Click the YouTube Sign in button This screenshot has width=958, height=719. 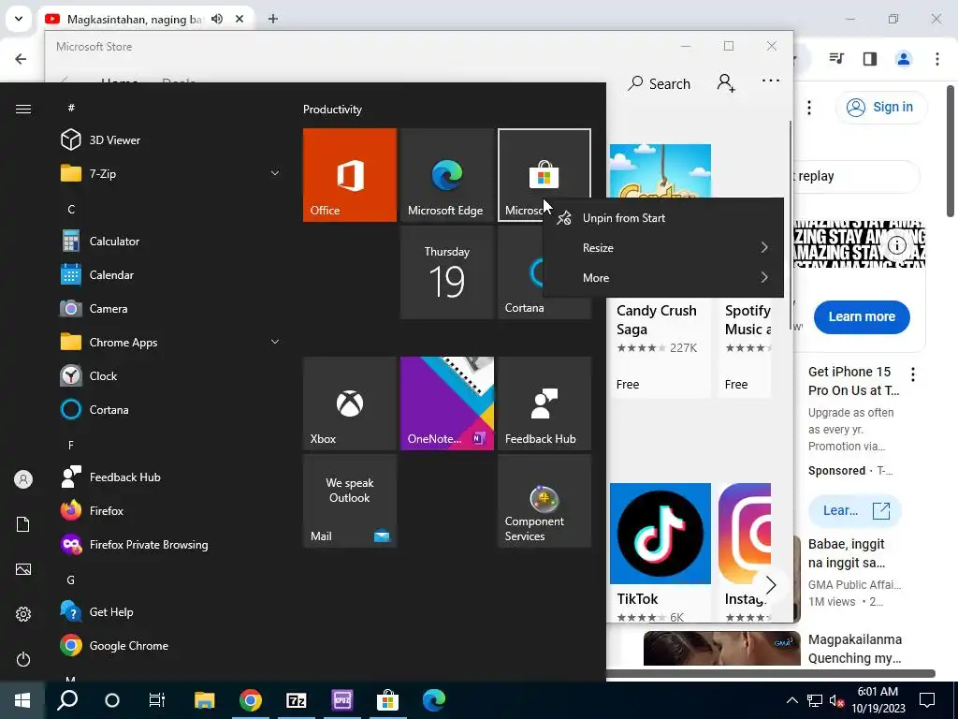[x=881, y=107]
